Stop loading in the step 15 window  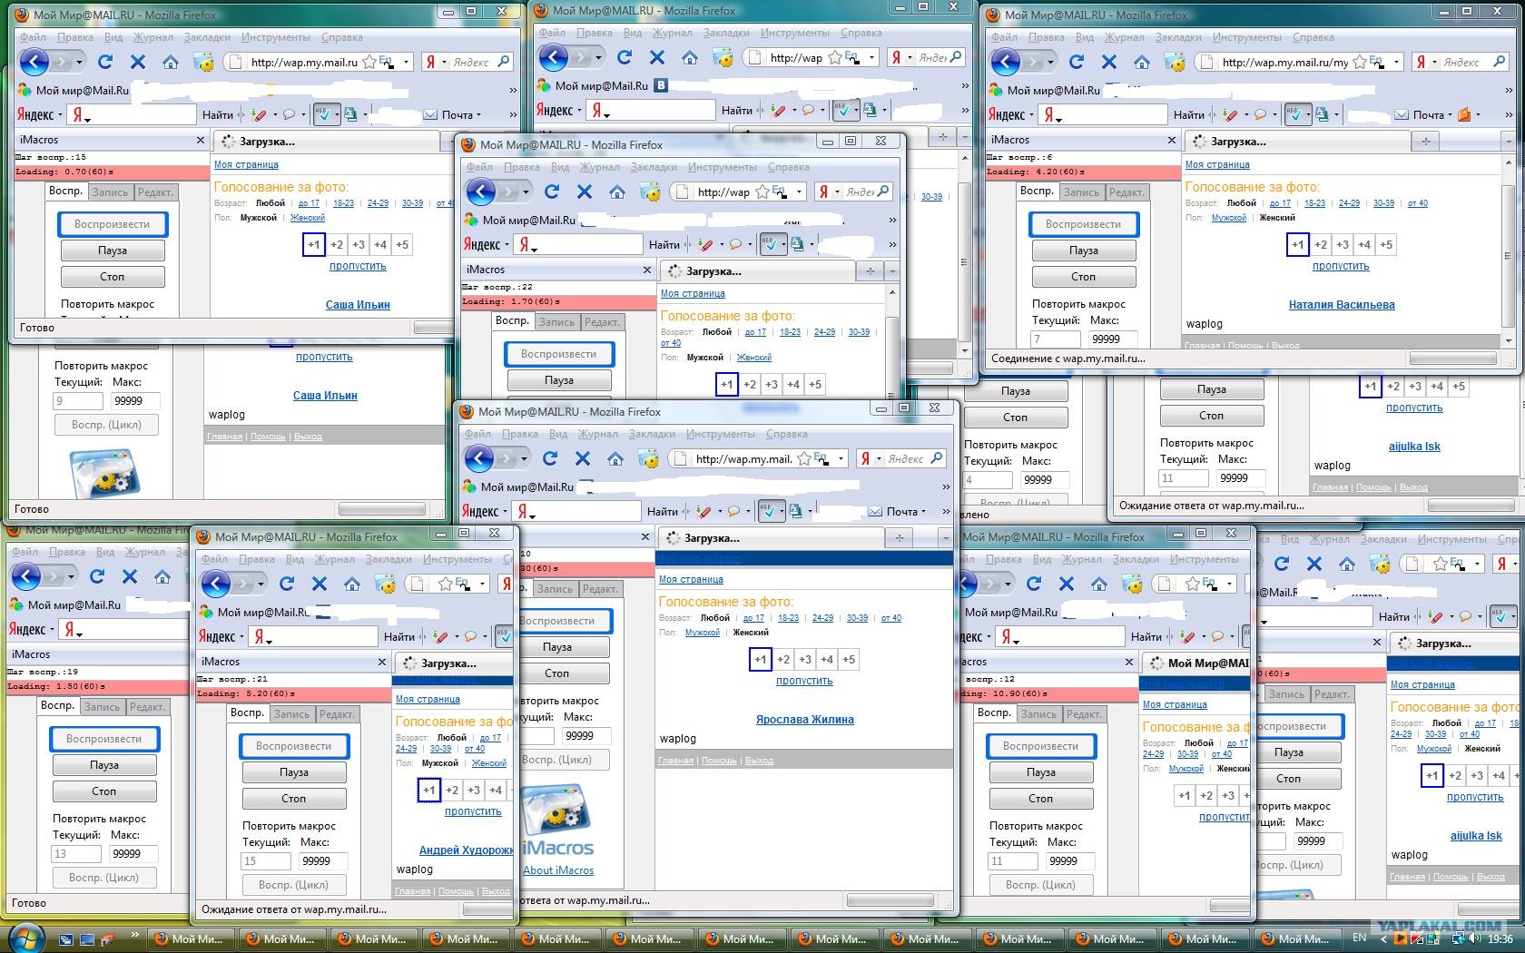138,62
